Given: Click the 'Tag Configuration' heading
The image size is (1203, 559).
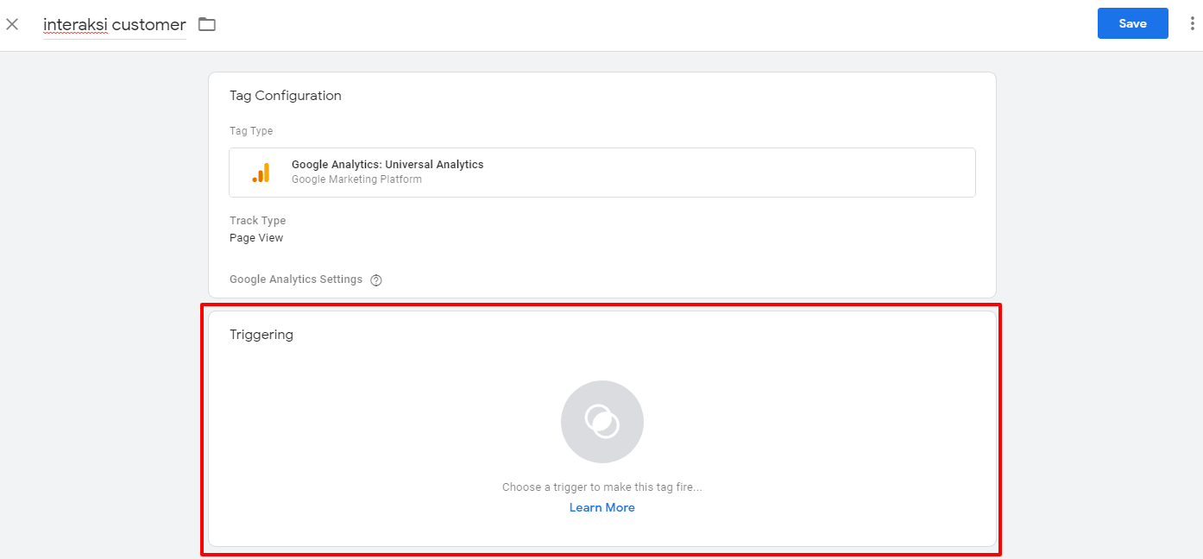Looking at the screenshot, I should pyautogui.click(x=285, y=96).
